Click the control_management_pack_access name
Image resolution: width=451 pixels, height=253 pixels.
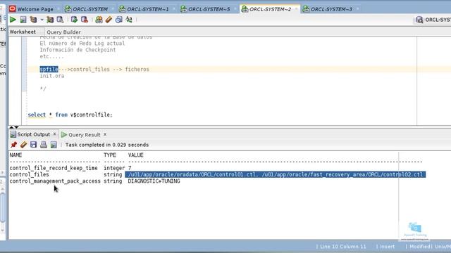pyautogui.click(x=55, y=181)
